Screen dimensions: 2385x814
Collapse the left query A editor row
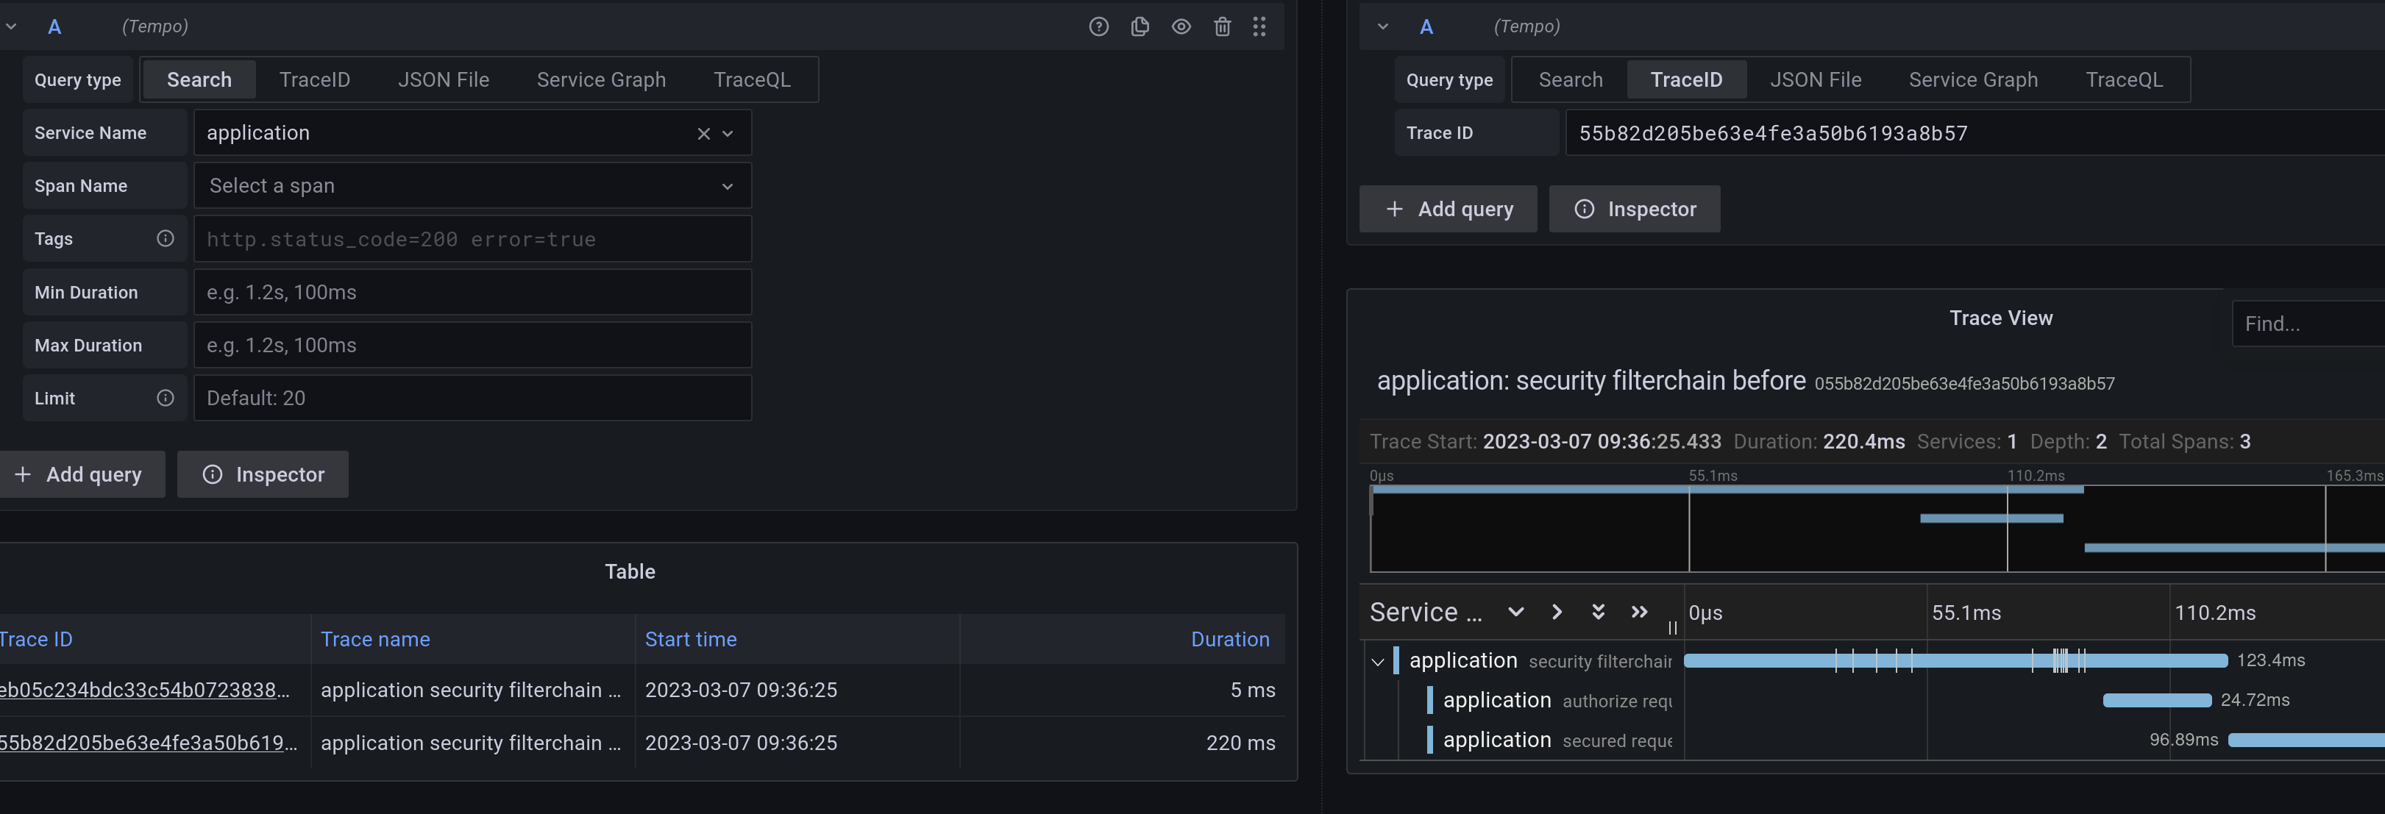(11, 26)
